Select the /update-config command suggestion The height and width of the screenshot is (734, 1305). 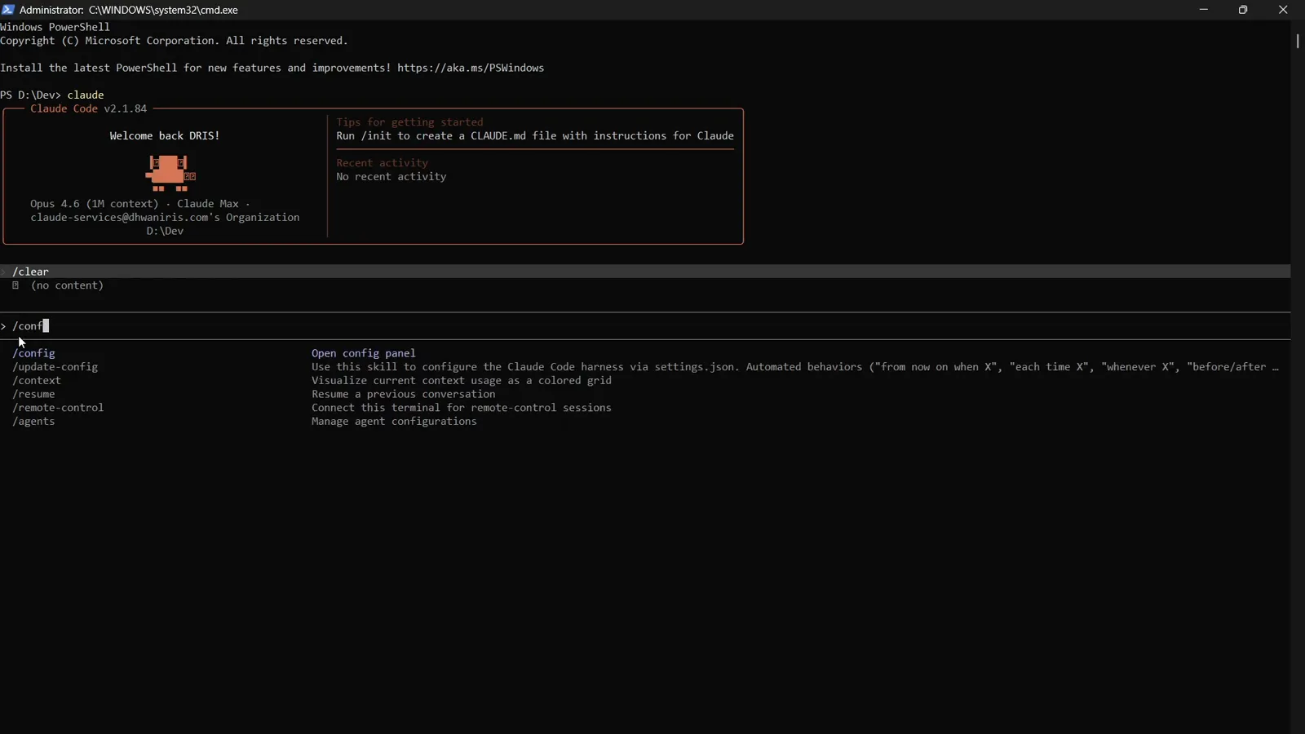[x=55, y=367]
